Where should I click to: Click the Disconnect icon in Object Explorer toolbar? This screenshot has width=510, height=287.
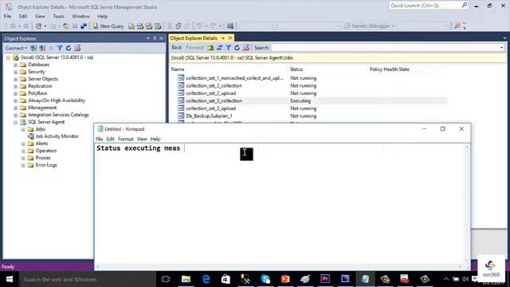tap(42, 48)
